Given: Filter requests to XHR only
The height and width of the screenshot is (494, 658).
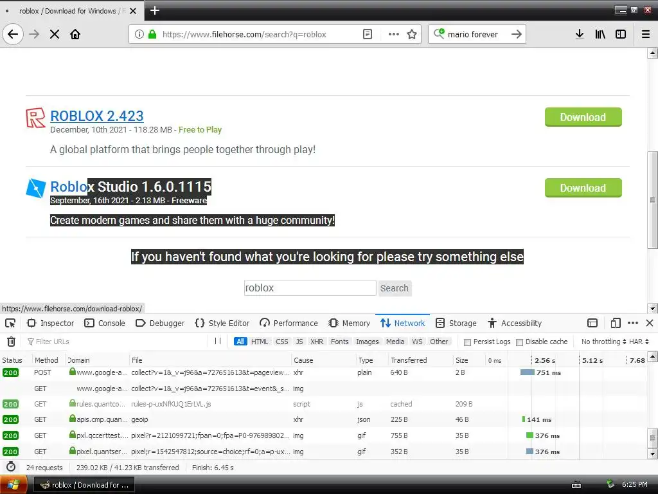Looking at the screenshot, I should 317,342.
